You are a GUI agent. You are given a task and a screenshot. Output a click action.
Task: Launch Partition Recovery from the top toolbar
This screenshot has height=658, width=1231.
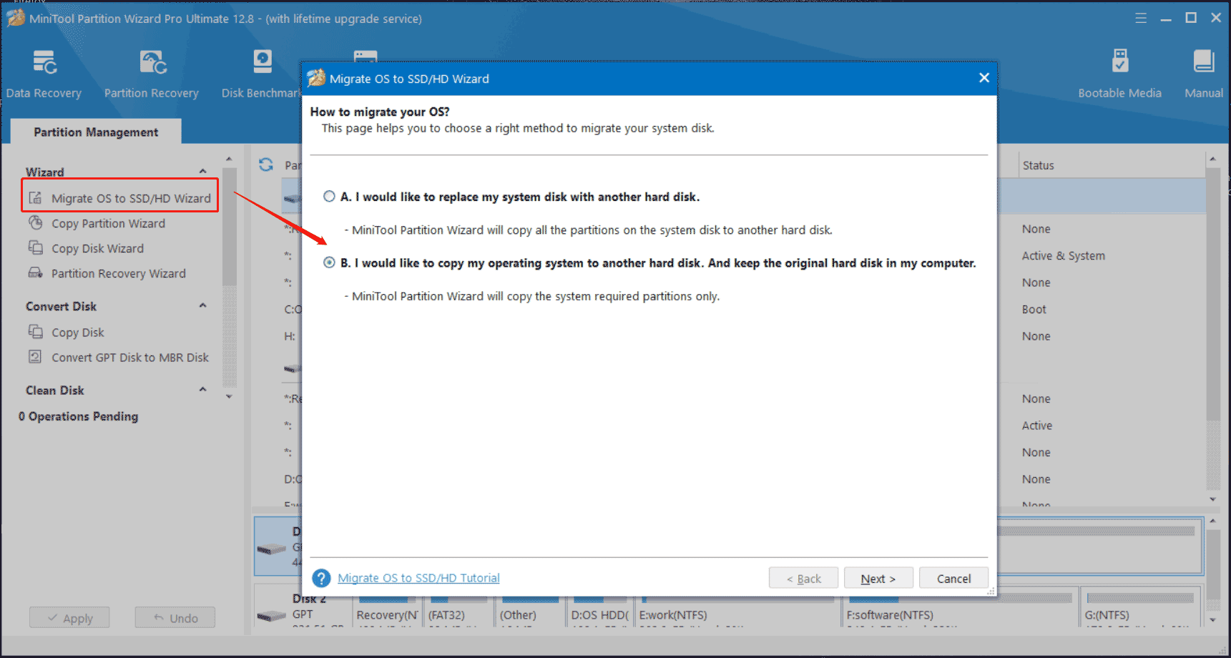click(150, 72)
